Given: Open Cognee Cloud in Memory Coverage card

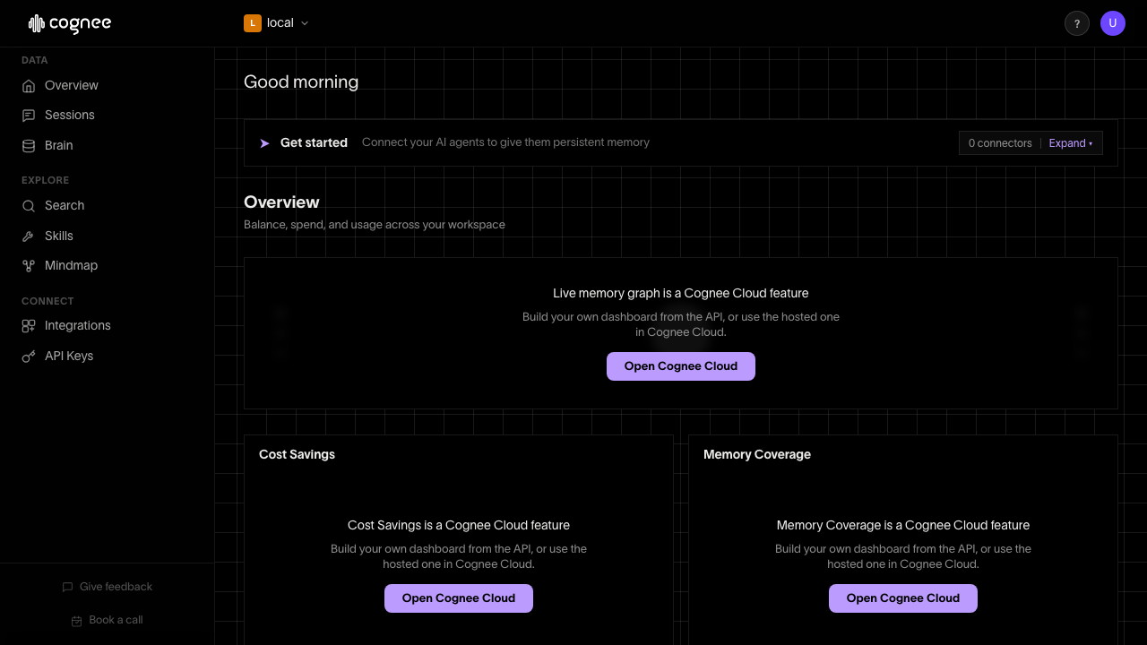Looking at the screenshot, I should 903,598.
